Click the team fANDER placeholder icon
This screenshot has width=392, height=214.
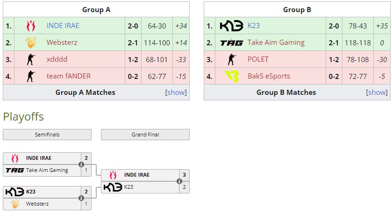(30, 76)
